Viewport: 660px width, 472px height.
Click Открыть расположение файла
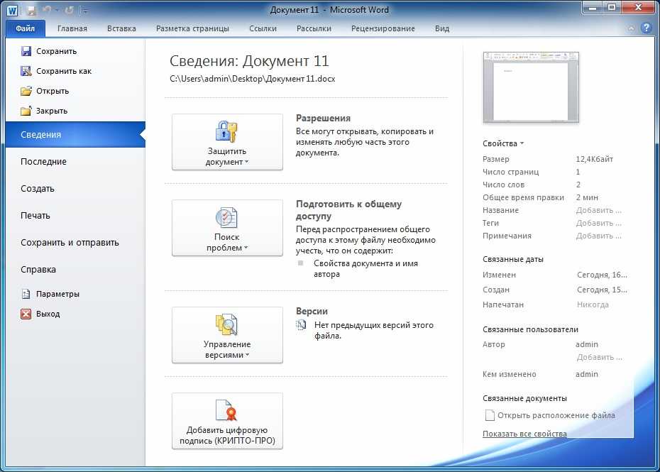pos(556,415)
